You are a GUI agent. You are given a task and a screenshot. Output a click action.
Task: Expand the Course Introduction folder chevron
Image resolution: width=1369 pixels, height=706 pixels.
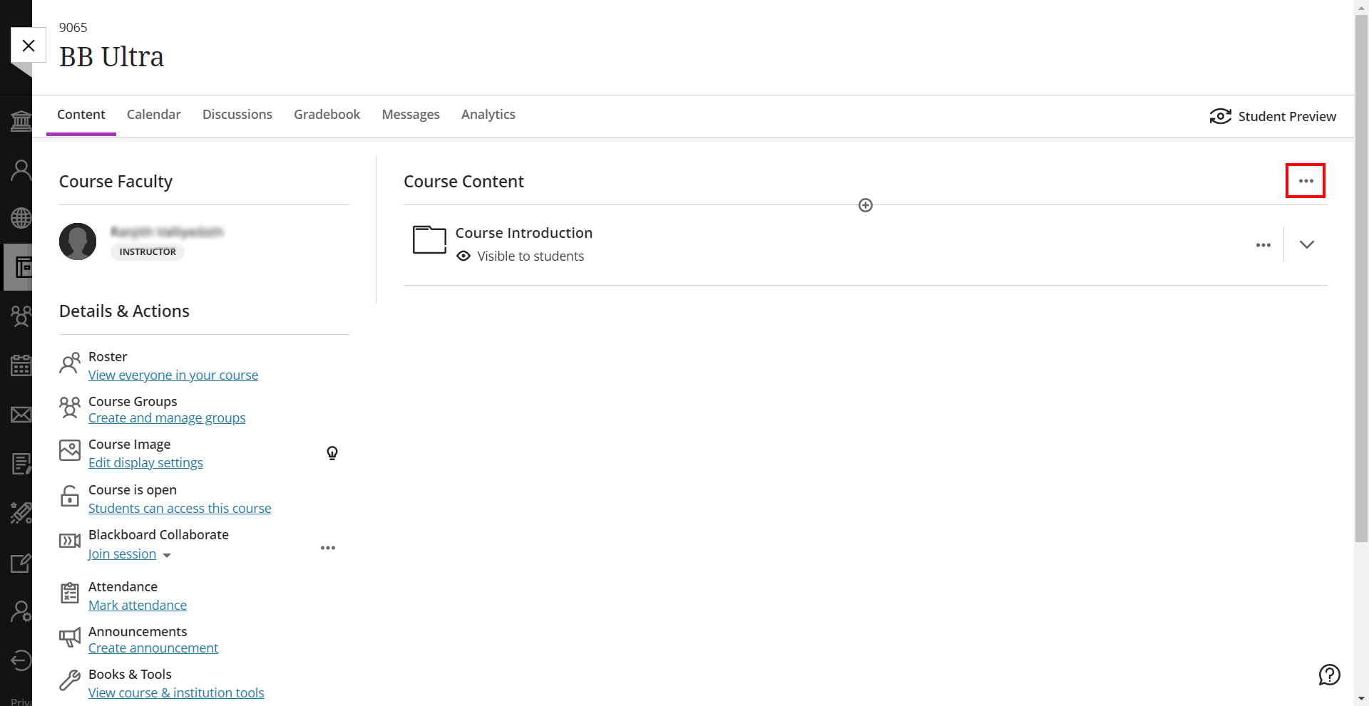coord(1306,244)
